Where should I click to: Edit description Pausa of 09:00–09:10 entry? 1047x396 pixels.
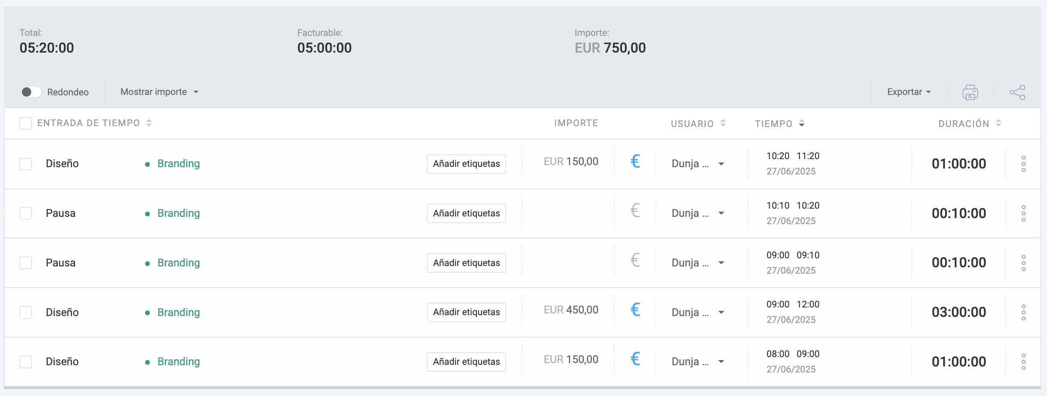coord(60,263)
